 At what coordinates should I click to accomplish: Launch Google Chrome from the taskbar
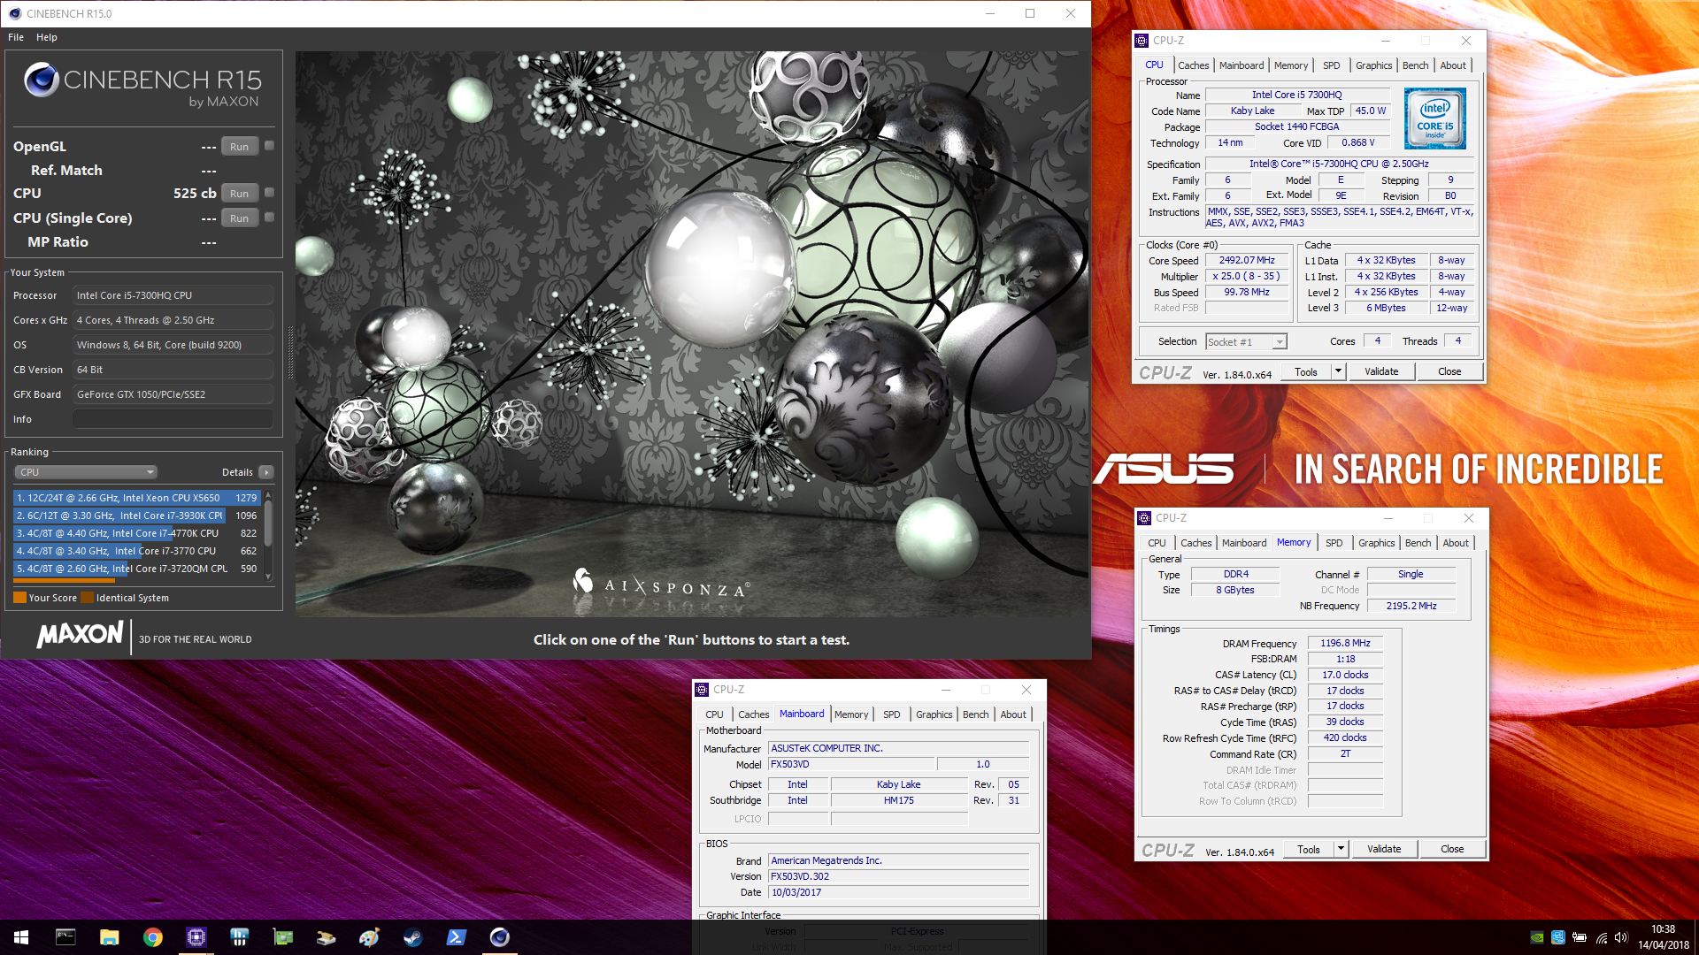(152, 937)
